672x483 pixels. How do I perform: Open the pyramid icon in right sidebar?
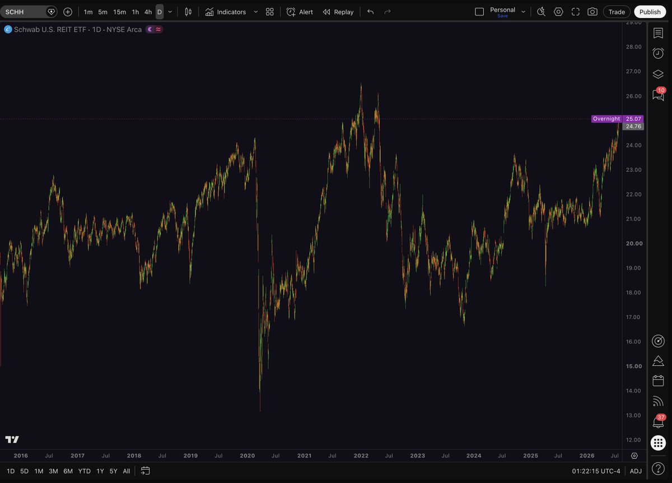click(x=659, y=361)
